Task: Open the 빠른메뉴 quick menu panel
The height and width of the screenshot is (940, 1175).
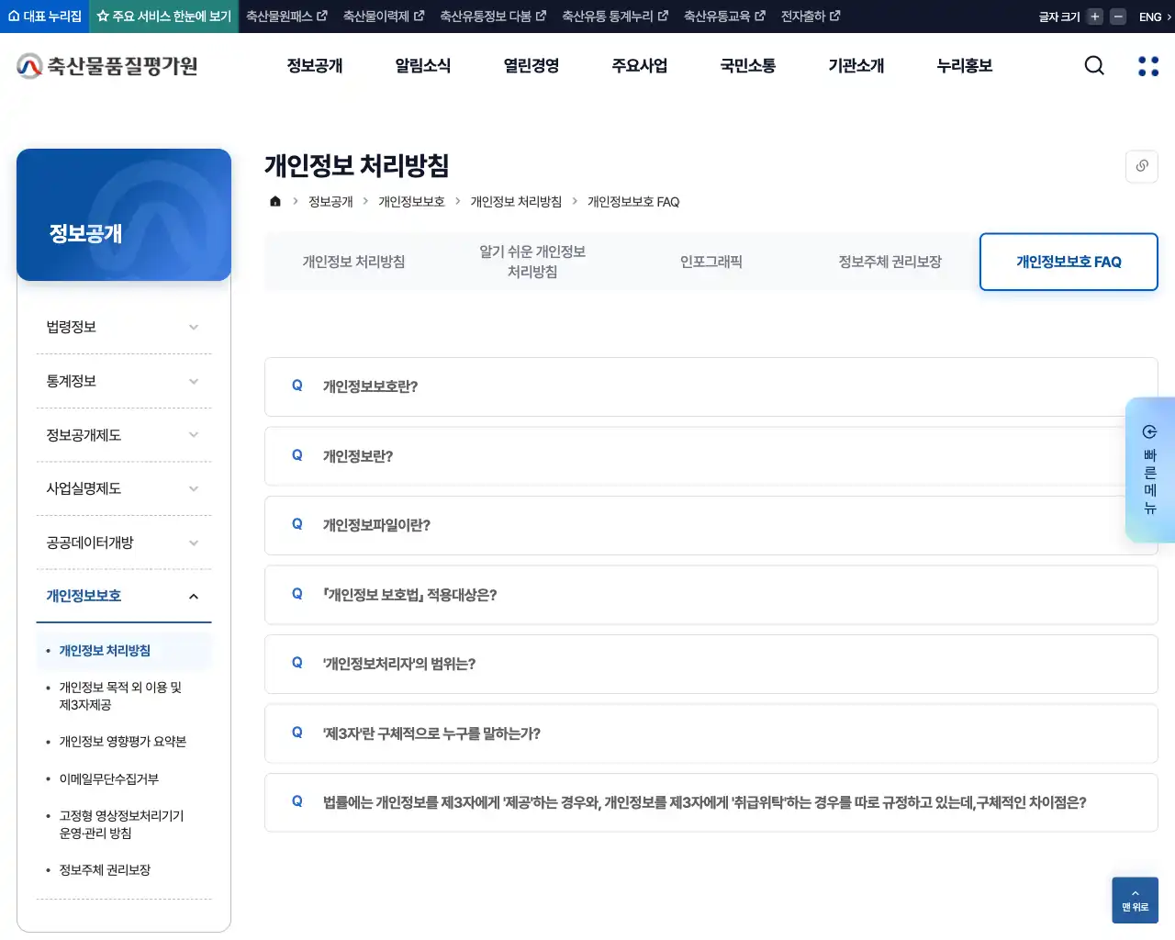Action: coord(1149,470)
